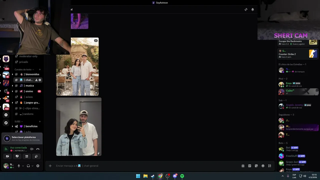Open the GIF picker

pyautogui.click(x=249, y=166)
